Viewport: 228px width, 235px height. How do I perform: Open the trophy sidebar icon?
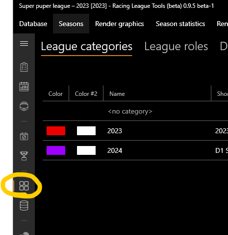[24, 156]
